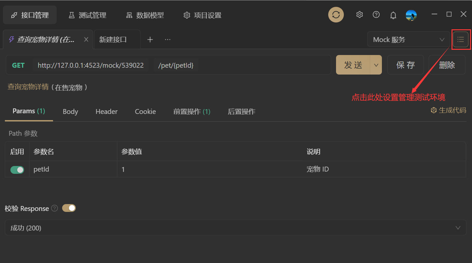Viewport: 472px width, 263px height.
Task: Switch to the 新建接口 tab
Action: coord(117,39)
